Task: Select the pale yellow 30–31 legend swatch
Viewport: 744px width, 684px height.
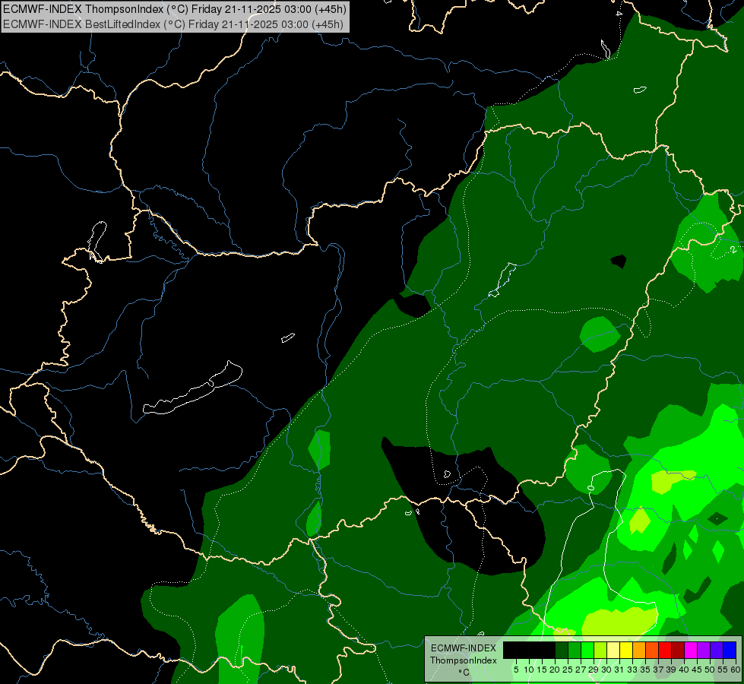Action: (x=613, y=650)
